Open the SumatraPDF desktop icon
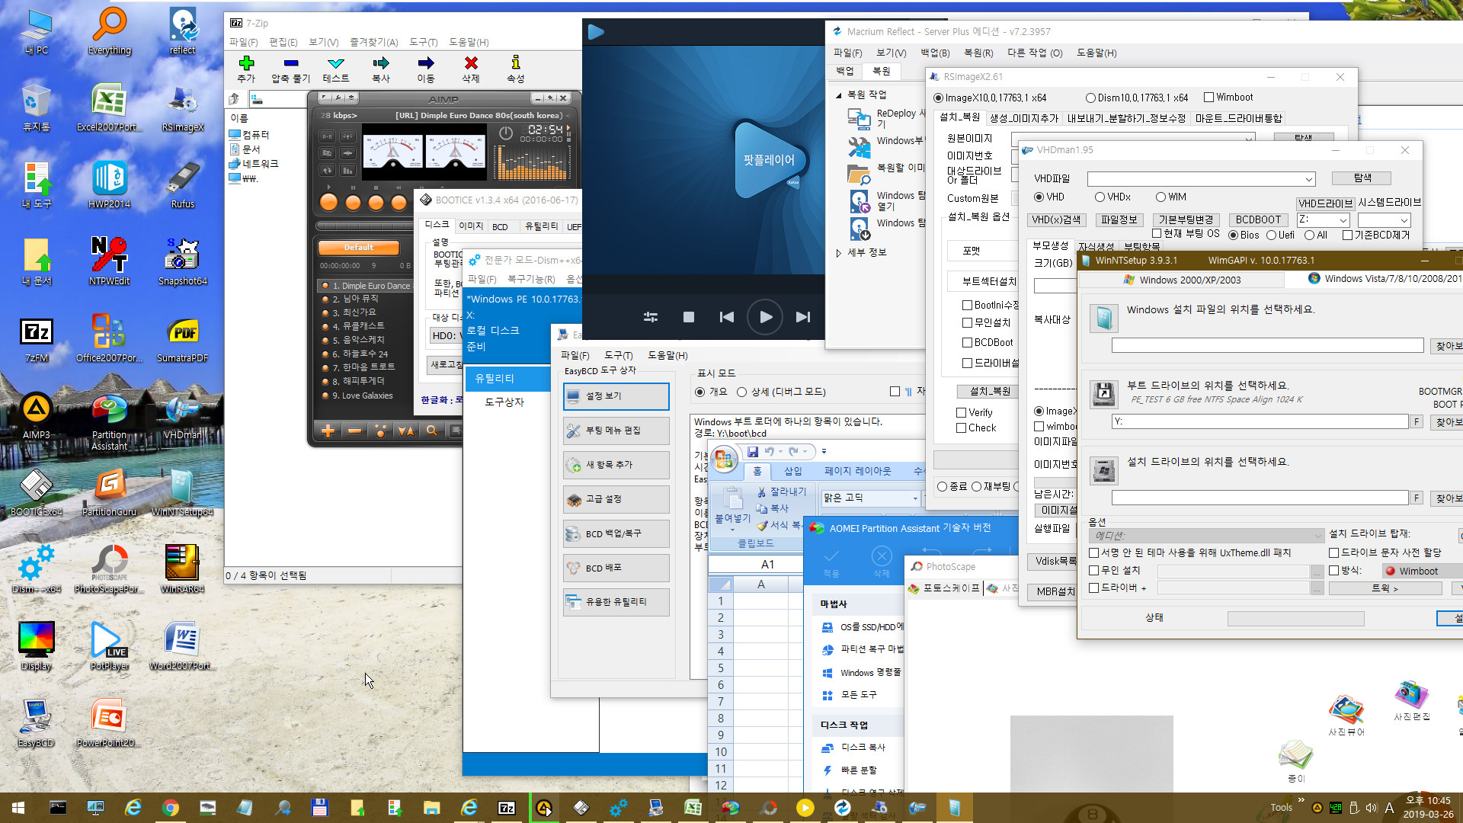Screen dimensions: 1463x823 tap(183, 339)
